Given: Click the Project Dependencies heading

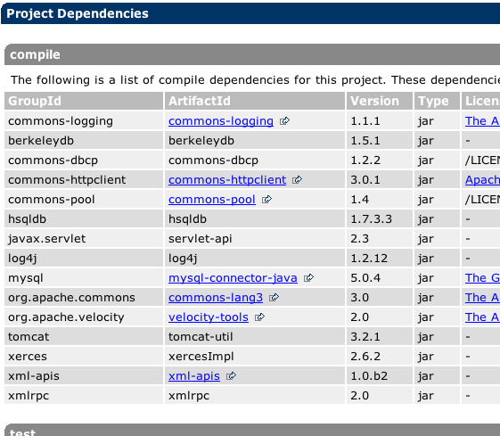Looking at the screenshot, I should pos(78,13).
